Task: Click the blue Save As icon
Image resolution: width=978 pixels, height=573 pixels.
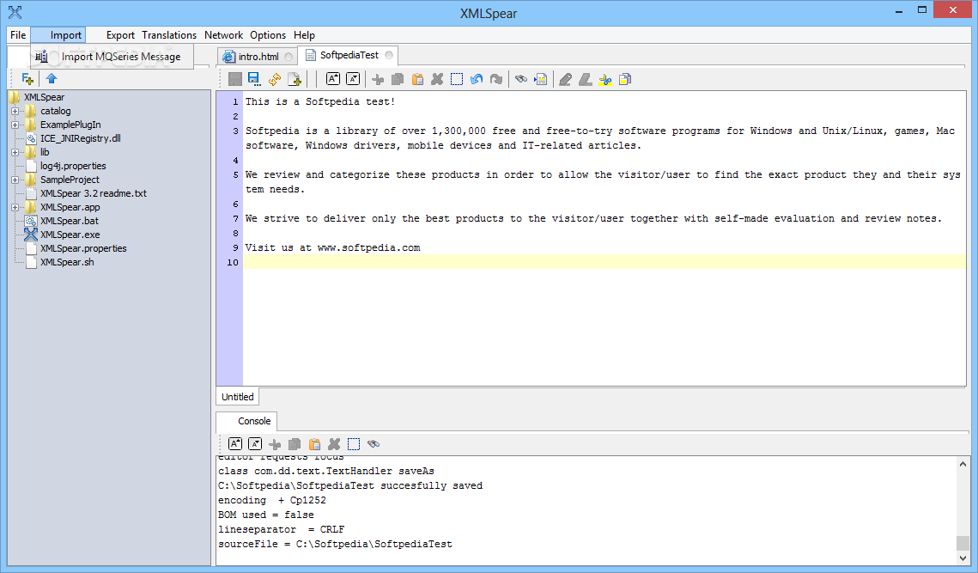Action: 254,79
